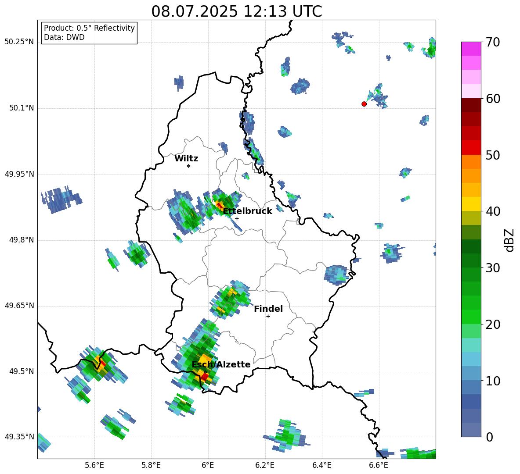Click the 6.2°E longitude label

tap(265, 465)
